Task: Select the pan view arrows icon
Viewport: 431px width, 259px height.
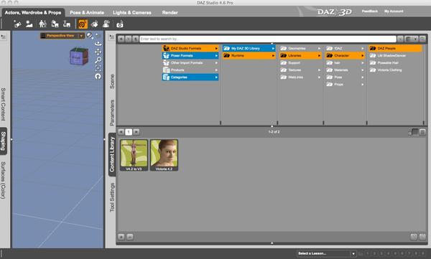Action: click(98, 52)
